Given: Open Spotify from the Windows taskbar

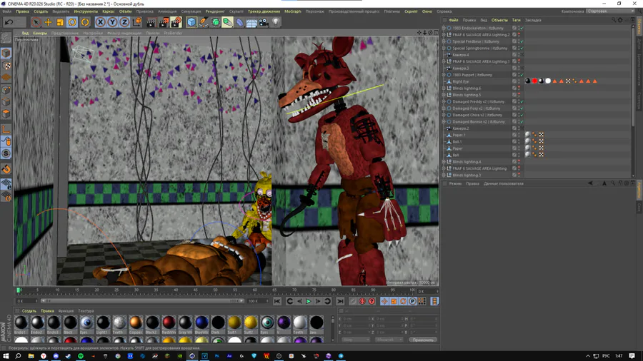Looking at the screenshot, I should [x=81, y=356].
